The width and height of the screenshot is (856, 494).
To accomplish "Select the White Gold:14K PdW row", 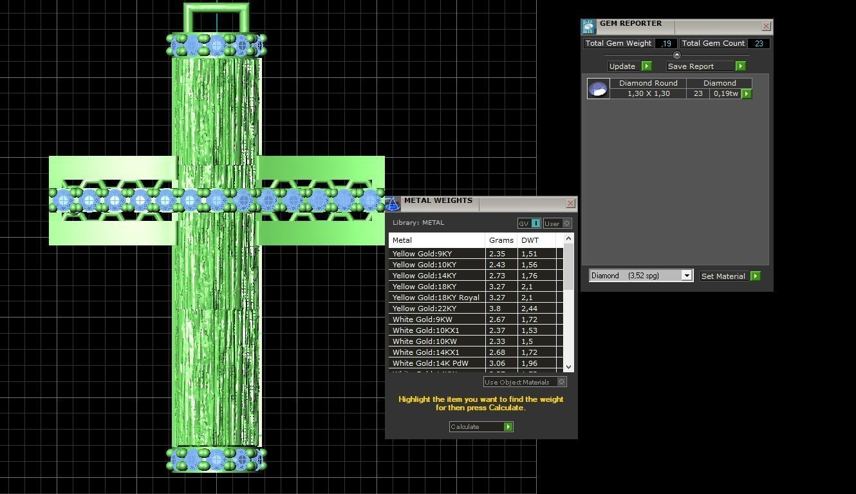I will pyautogui.click(x=476, y=363).
